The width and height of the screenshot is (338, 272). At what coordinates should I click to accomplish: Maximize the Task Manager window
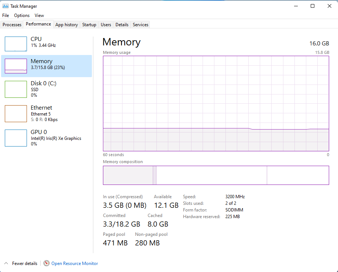click(313, 6)
